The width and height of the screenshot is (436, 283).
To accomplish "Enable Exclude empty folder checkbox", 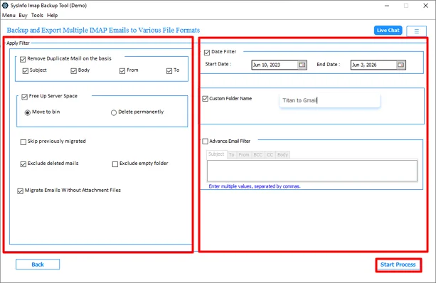I will [115, 164].
